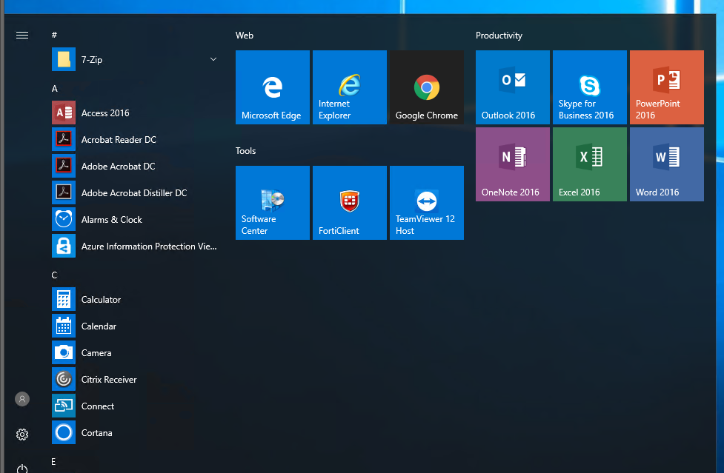This screenshot has height=473, width=724.
Task: Click the user account avatar button
Action: point(22,399)
